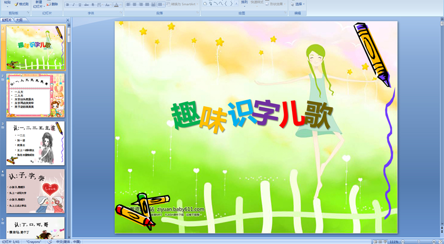The image size is (444, 244).
Task: Open the Font (字体) group dialog launcher
Action: point(121,13)
